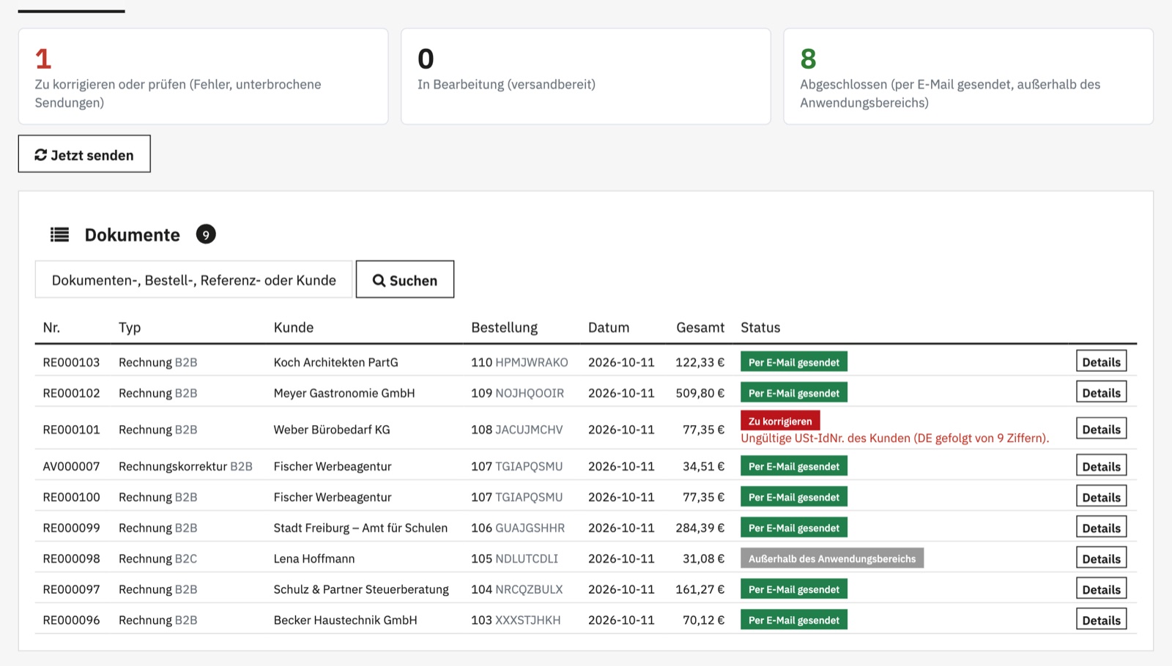The image size is (1172, 666).
Task: Open Details for invoice RE000099
Action: 1101,528
